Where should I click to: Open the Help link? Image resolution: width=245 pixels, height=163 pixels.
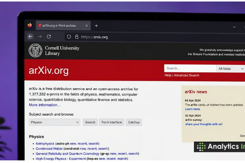click(168, 75)
